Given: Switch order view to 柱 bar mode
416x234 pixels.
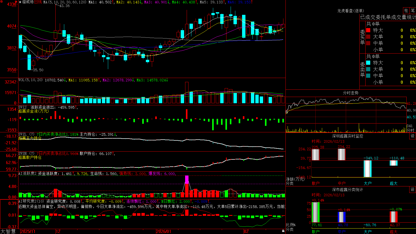Looking at the screenshot, I should coord(406,10).
